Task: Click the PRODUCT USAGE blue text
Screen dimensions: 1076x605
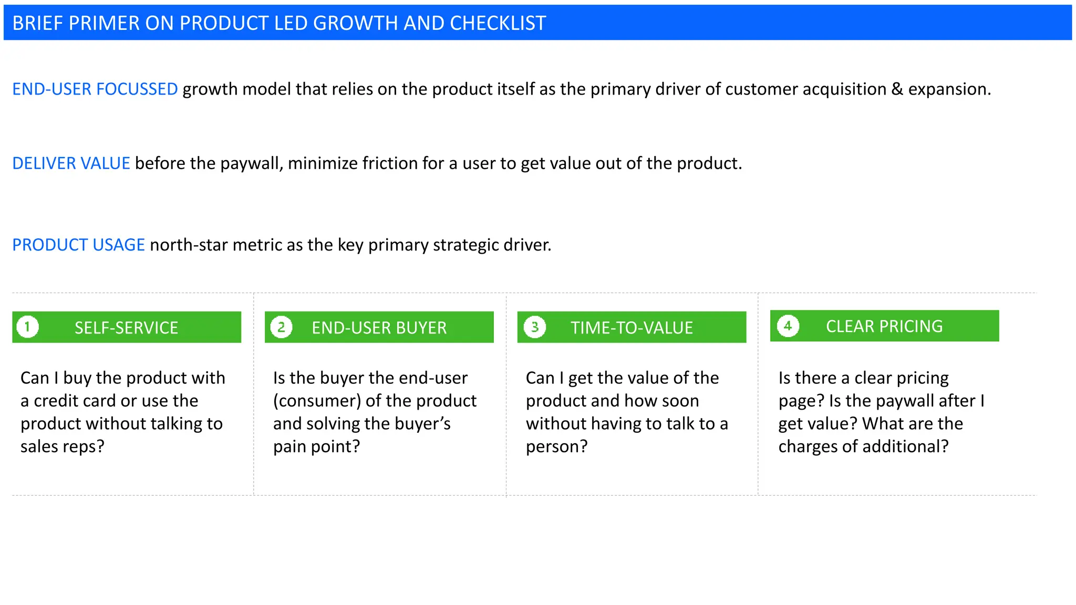Action: (x=78, y=245)
